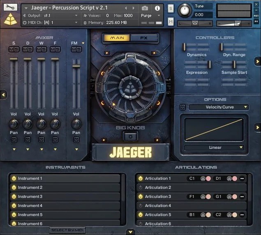
Task: Enable Articulation 4 power button
Action: [141, 206]
